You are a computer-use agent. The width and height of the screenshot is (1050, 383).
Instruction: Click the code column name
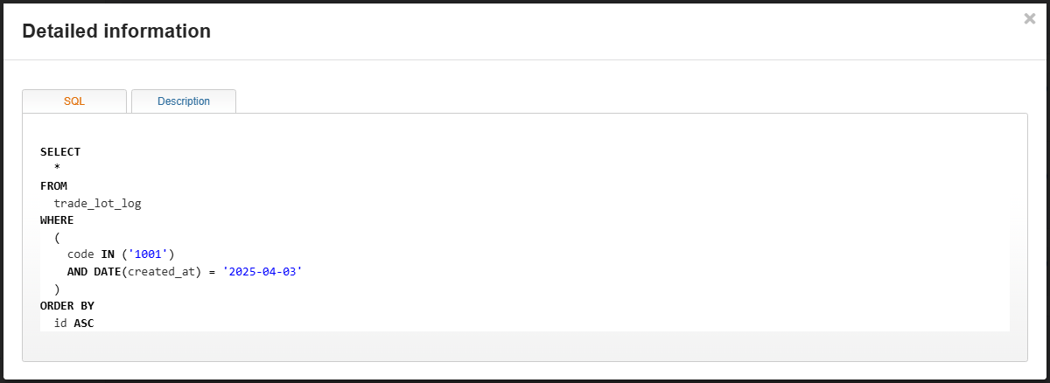coord(80,254)
